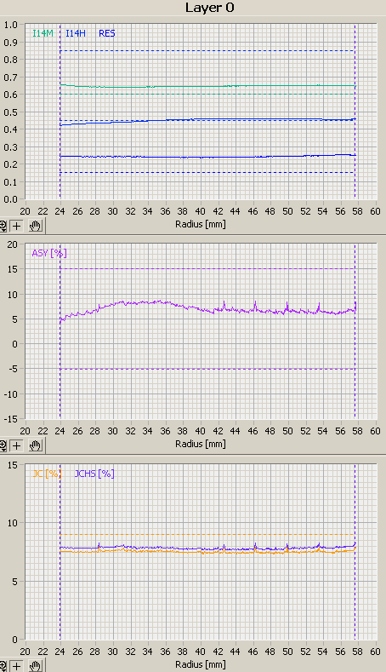
Task: Click the JCHS [%] legend label
Action: 94,474
